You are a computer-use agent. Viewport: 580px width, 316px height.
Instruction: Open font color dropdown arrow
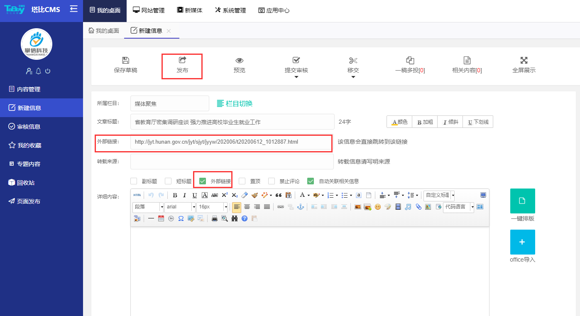tap(308, 195)
